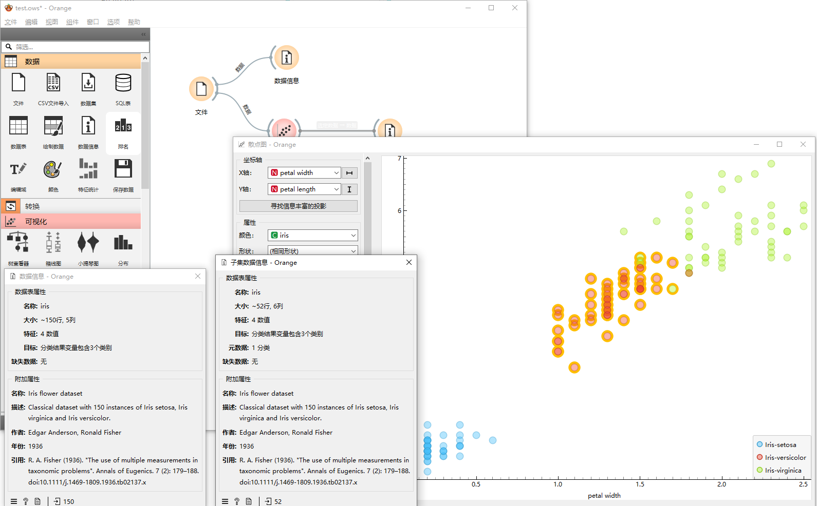Add the 编辑域 (Edit Domain) widget
817x506 pixels.
pyautogui.click(x=18, y=176)
